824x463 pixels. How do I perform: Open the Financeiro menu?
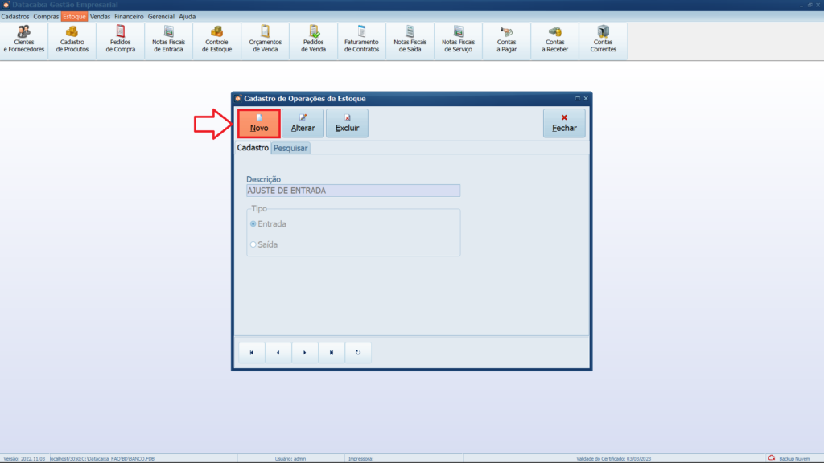(129, 16)
